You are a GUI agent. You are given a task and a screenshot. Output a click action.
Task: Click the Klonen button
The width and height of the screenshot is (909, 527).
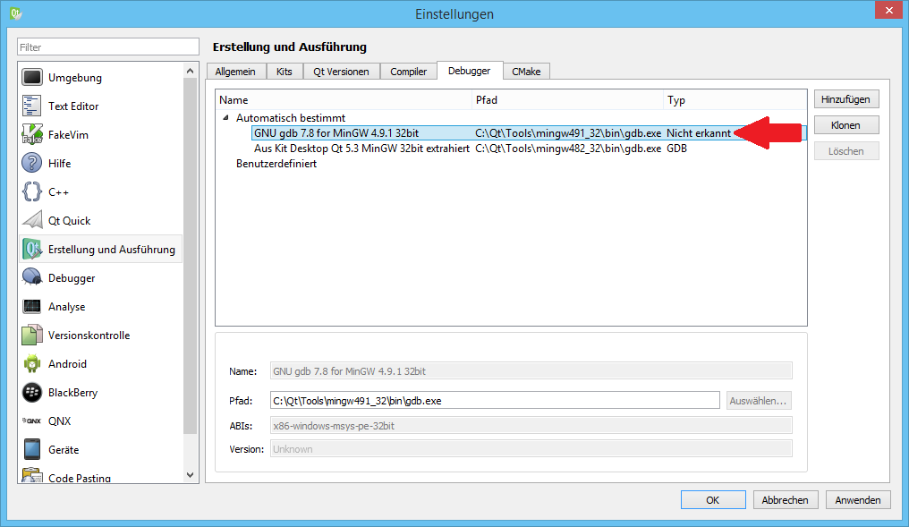845,125
